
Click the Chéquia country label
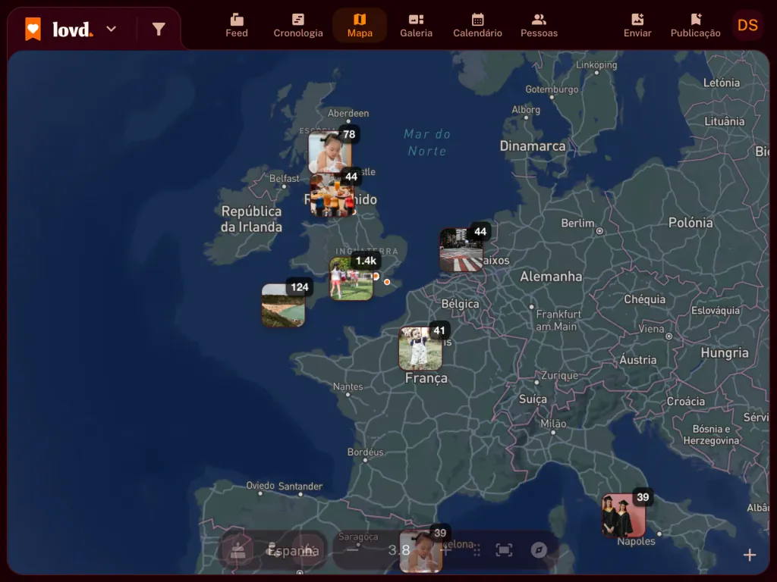(644, 299)
